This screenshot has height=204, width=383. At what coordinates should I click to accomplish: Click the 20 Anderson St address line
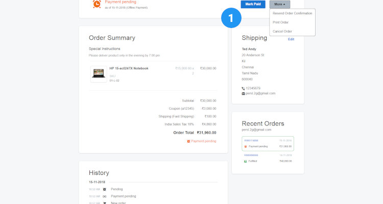click(253, 55)
